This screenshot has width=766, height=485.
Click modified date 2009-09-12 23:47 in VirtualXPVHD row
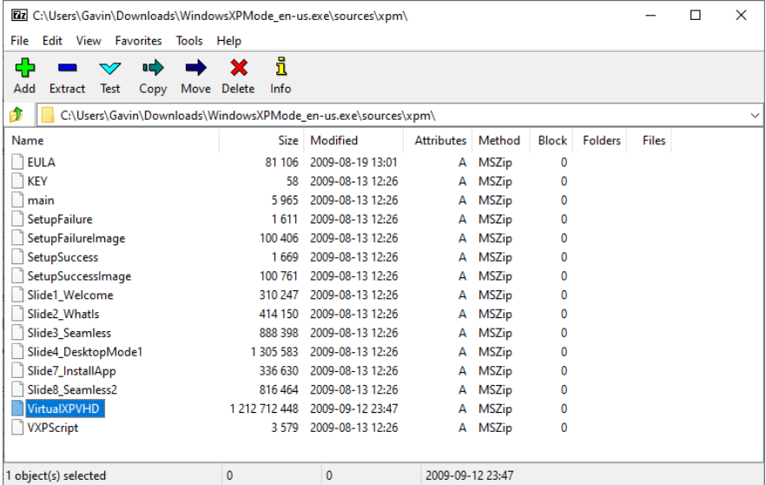(353, 409)
